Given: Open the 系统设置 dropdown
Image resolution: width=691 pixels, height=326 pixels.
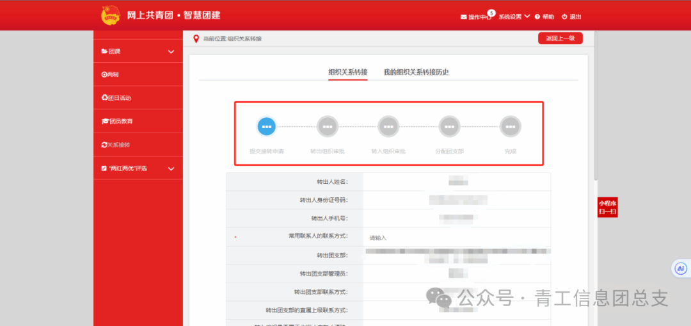Looking at the screenshot, I should point(514,17).
